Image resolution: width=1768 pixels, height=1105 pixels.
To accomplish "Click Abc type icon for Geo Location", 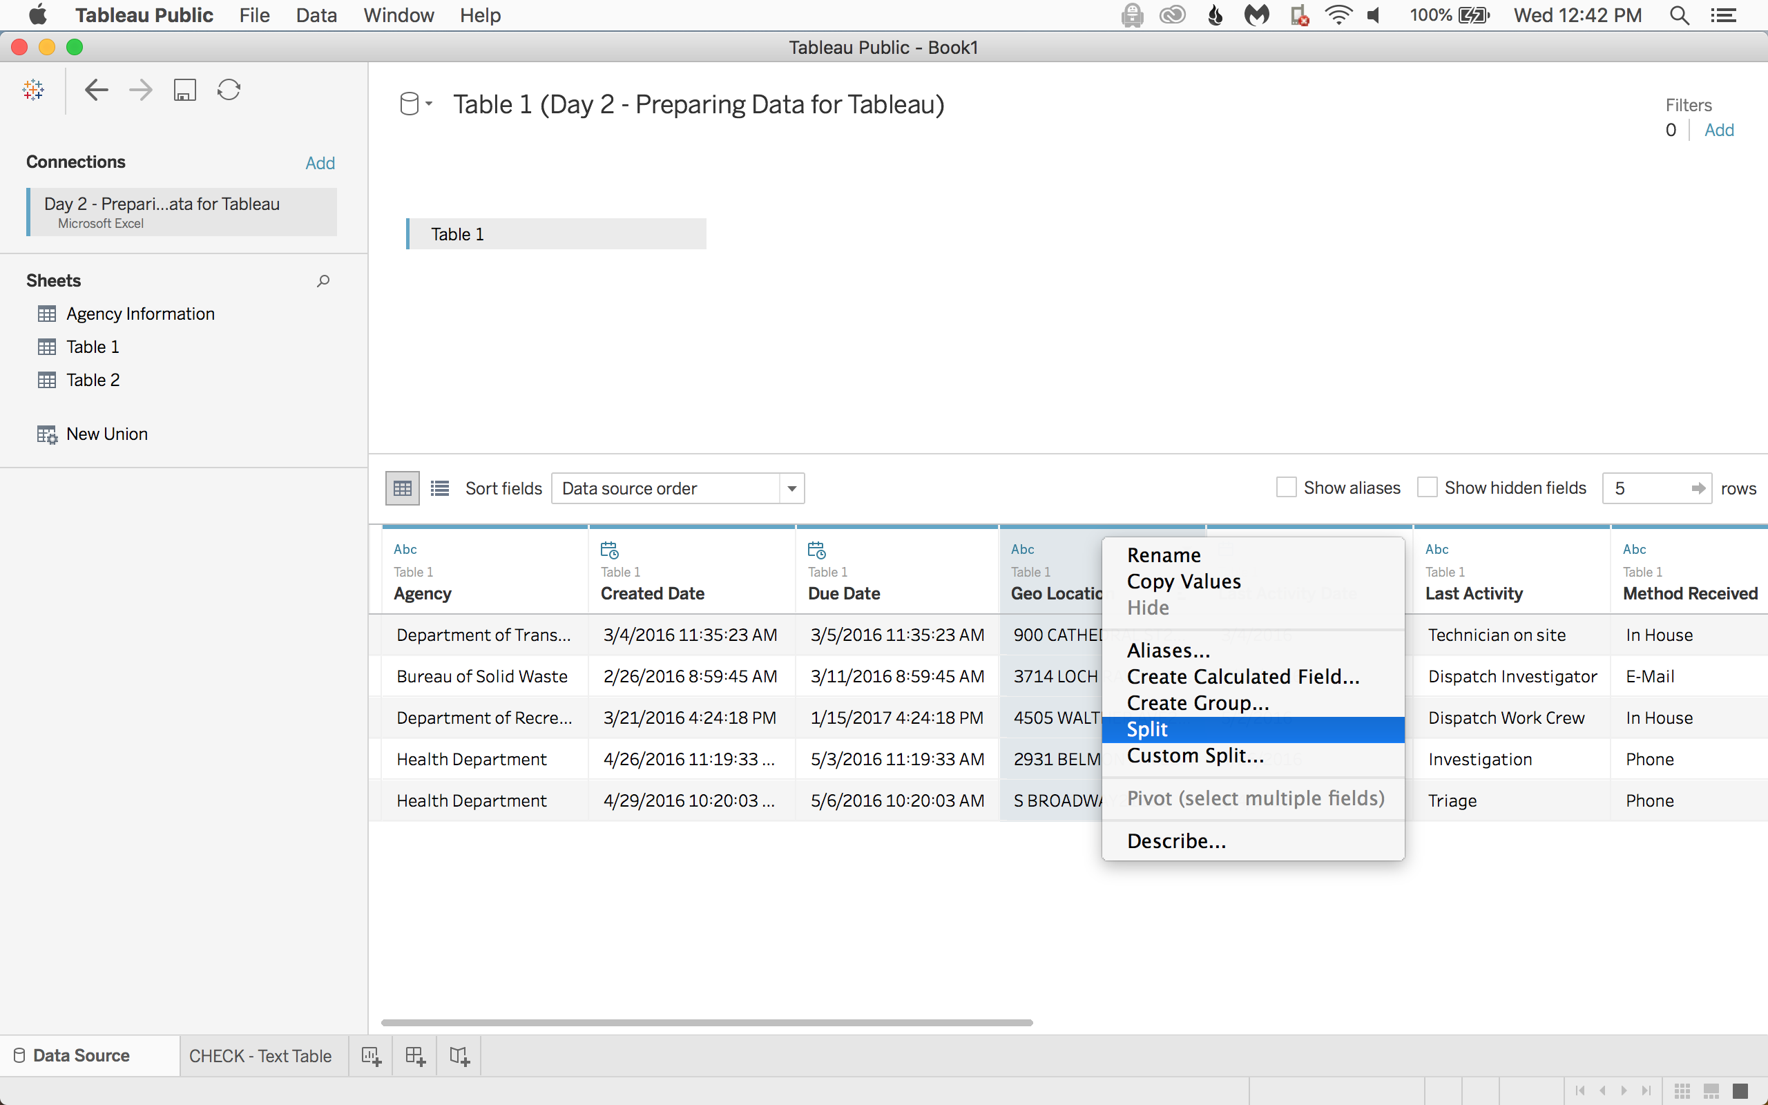I will pyautogui.click(x=1023, y=549).
